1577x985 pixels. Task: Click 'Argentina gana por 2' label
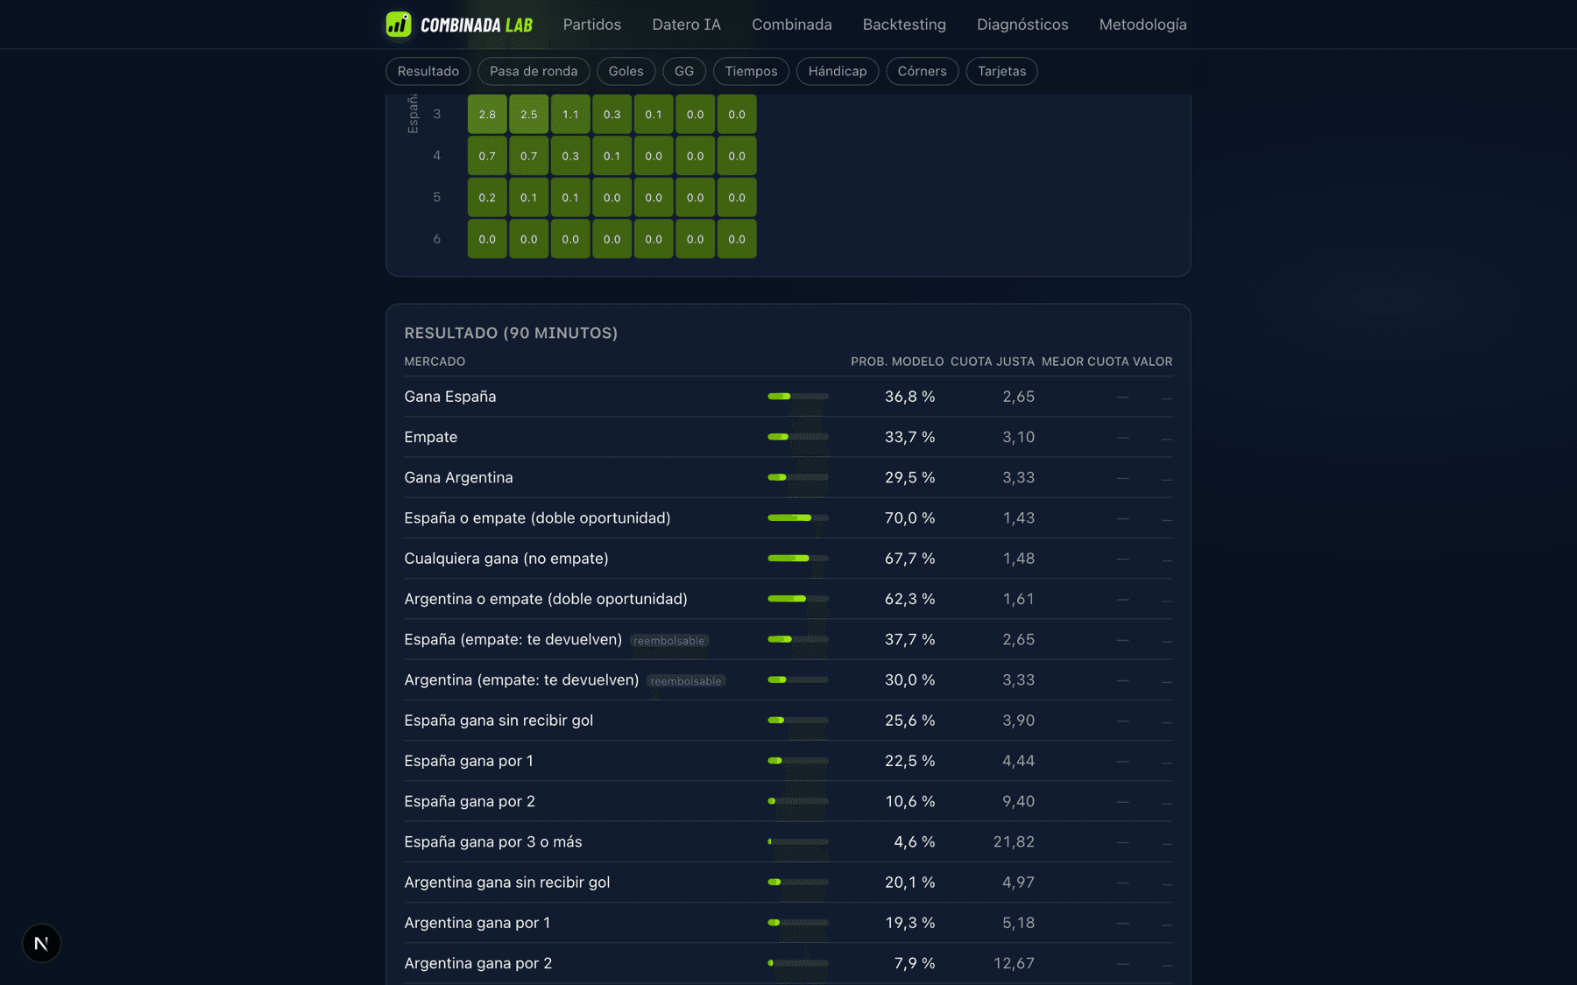478,963
